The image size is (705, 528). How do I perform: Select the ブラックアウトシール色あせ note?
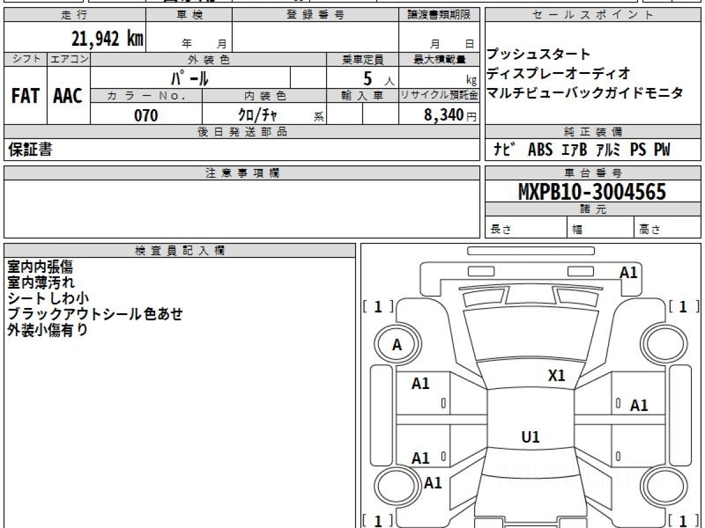pos(95,314)
